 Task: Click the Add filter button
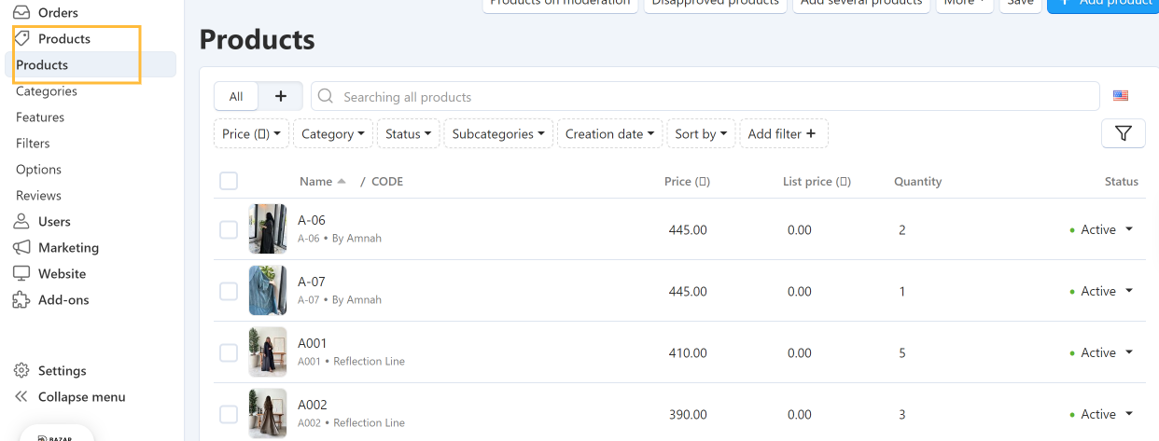pyautogui.click(x=782, y=133)
